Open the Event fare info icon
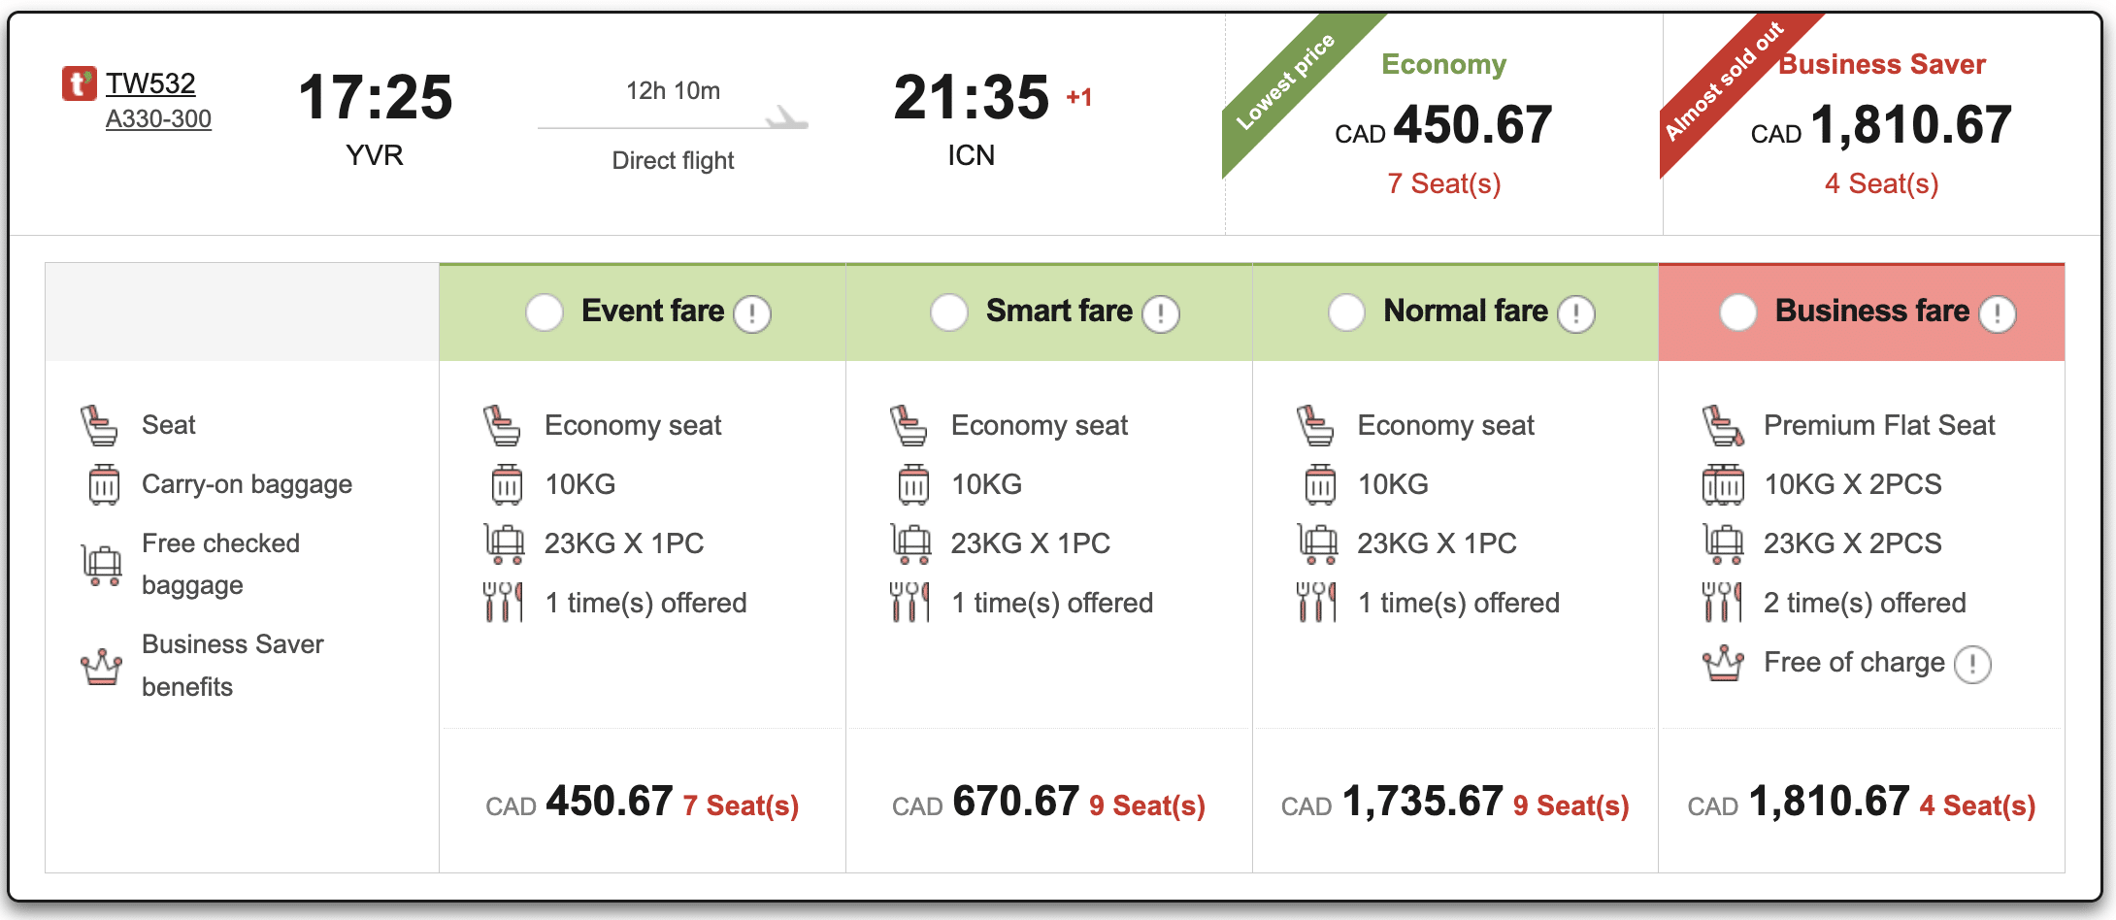Screen dimensions: 2116x920 [752, 312]
